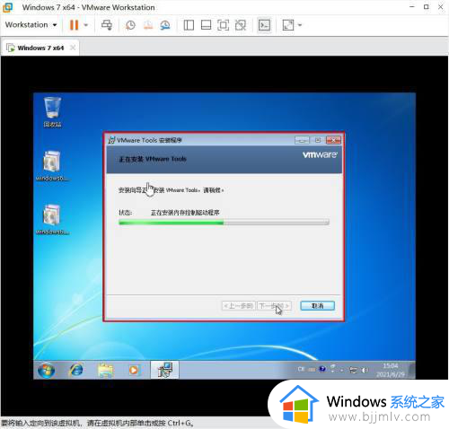The image size is (449, 429).
Task: Click the CH language indicator in tray
Action: pyautogui.click(x=301, y=369)
